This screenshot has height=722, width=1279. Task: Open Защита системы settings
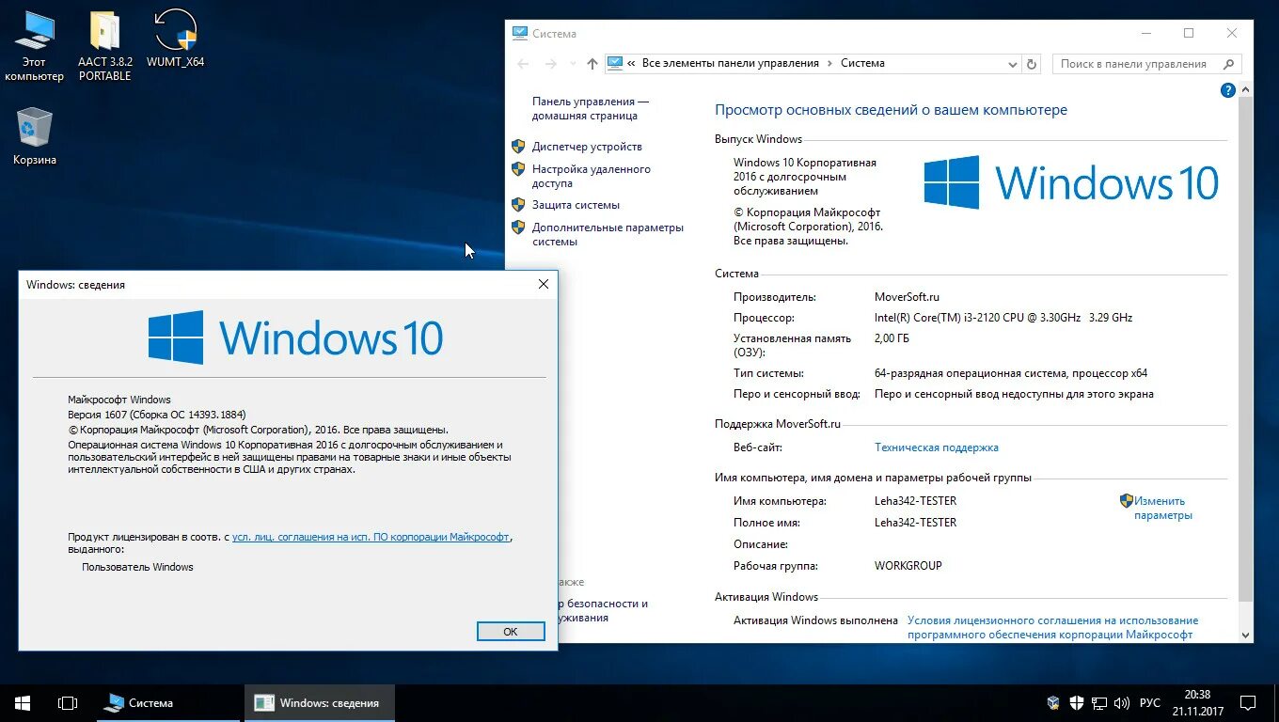pyautogui.click(x=576, y=204)
